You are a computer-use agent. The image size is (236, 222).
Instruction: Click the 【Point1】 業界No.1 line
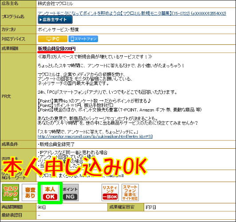(x=94, y=101)
